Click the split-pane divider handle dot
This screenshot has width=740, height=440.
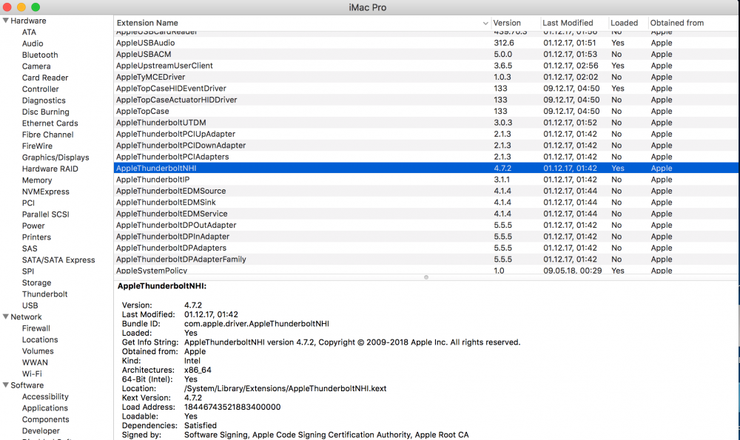(x=426, y=277)
